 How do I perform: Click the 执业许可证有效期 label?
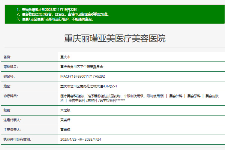pyautogui.click(x=17, y=139)
